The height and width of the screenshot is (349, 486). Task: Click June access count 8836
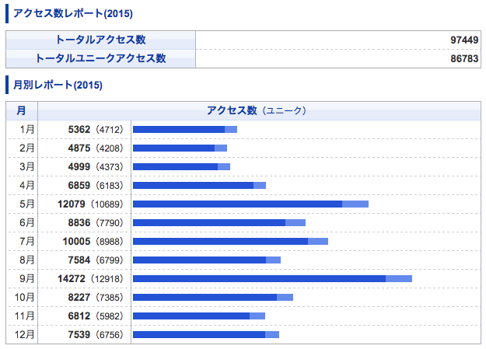tap(79, 222)
